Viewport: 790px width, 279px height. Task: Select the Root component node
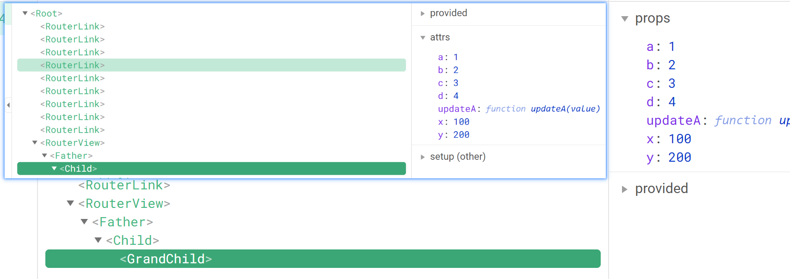(x=46, y=13)
